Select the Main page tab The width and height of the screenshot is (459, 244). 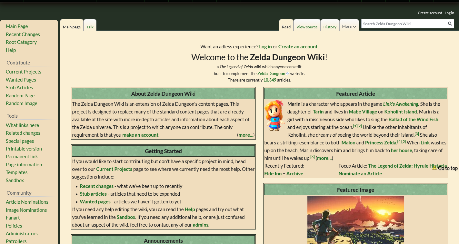click(x=72, y=27)
